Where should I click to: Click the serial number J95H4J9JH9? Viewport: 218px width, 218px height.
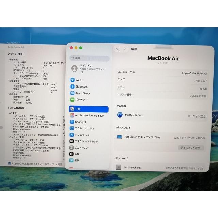[x=198, y=96]
